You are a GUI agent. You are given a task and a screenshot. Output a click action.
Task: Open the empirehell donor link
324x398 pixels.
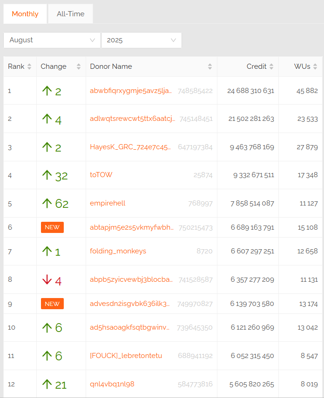(108, 203)
